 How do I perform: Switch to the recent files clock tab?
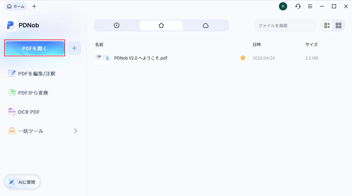pyautogui.click(x=117, y=25)
